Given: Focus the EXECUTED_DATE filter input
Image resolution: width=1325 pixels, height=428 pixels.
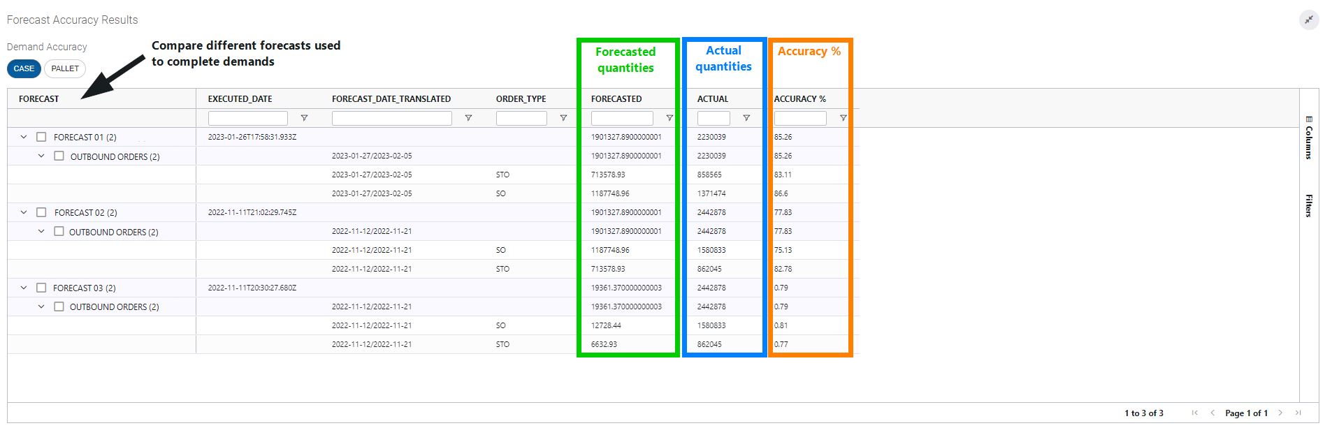Looking at the screenshot, I should tap(248, 118).
